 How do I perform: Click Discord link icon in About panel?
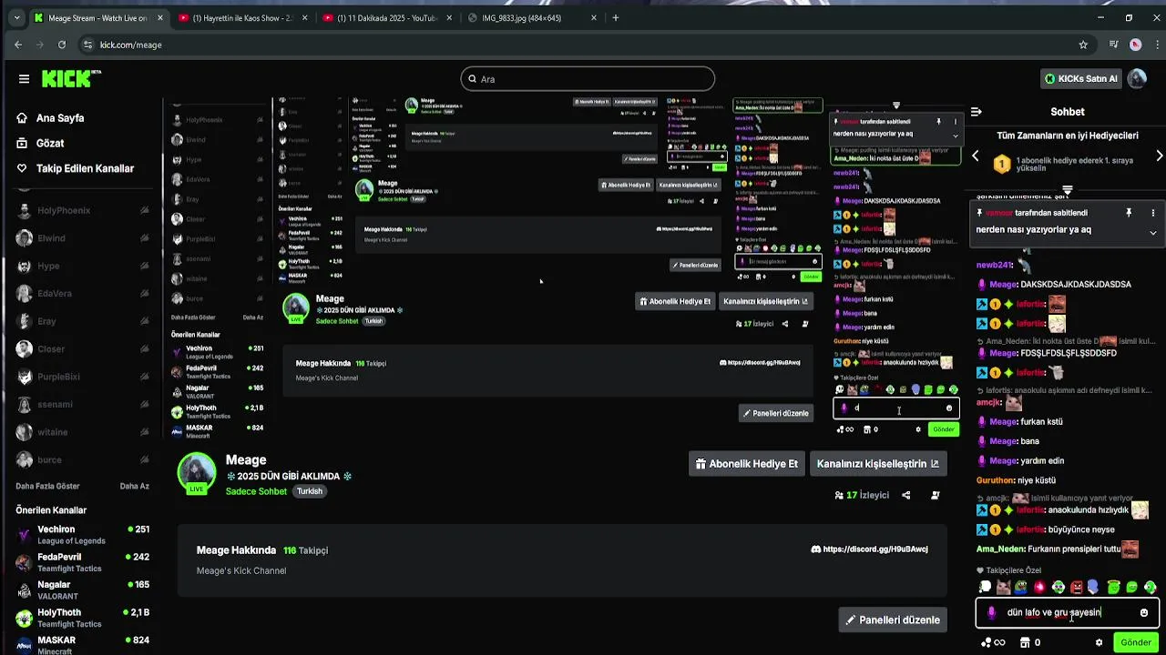point(816,549)
